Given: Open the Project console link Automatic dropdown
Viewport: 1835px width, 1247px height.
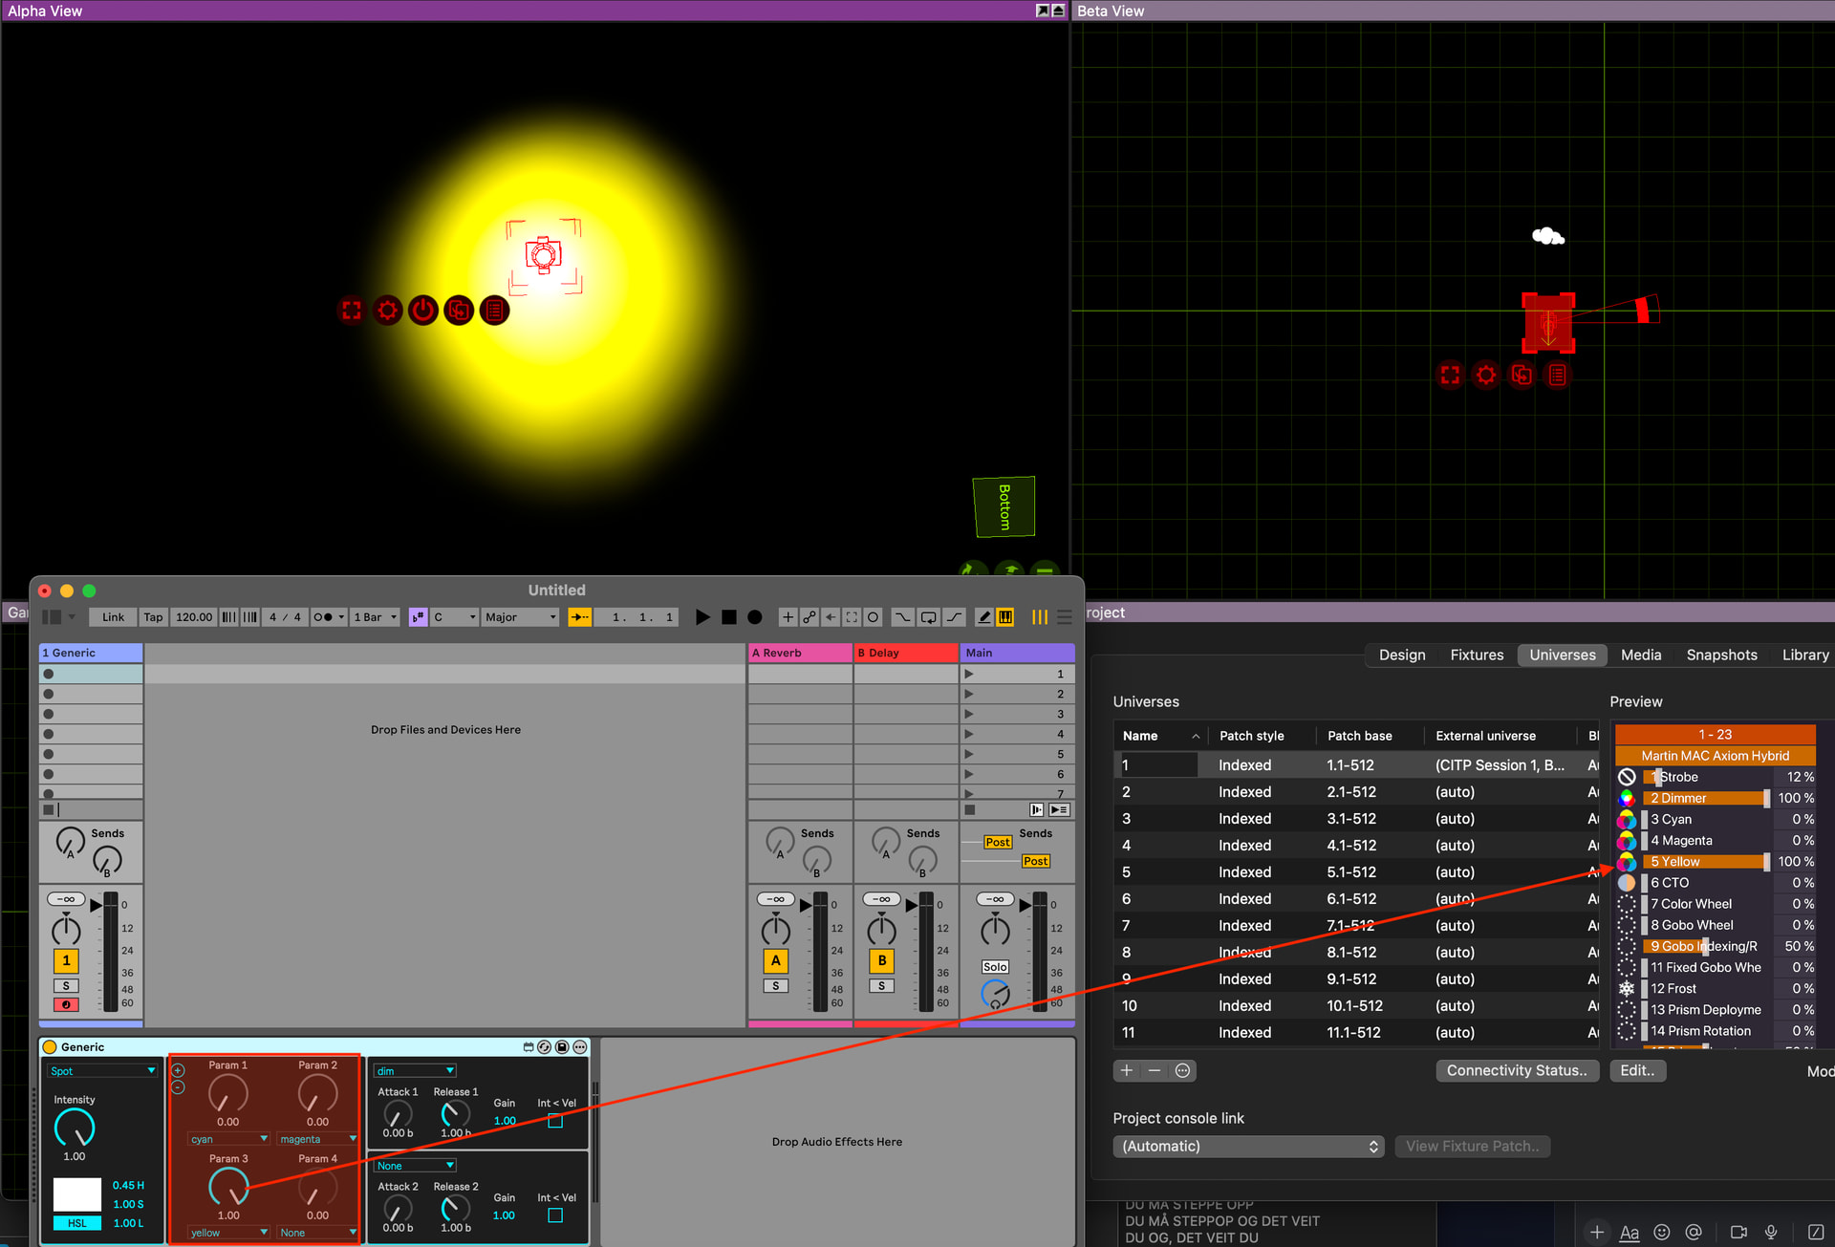Looking at the screenshot, I should pyautogui.click(x=1248, y=1146).
